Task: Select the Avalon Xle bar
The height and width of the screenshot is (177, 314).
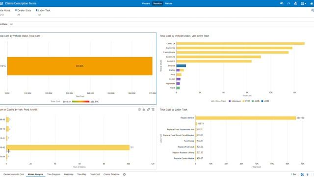Action: 218,57
